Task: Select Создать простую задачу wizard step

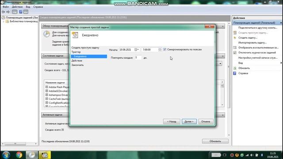Action: pyautogui.click(x=85, y=48)
